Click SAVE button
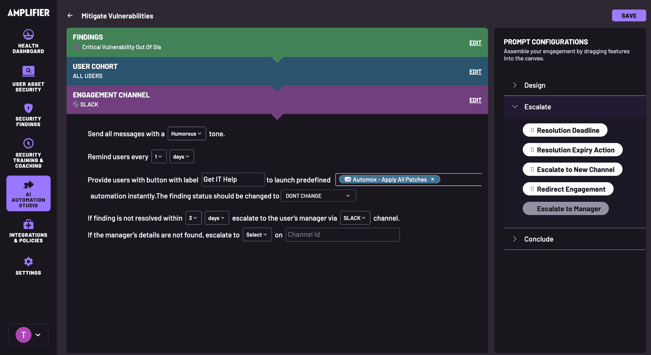This screenshot has height=355, width=651. [x=629, y=16]
